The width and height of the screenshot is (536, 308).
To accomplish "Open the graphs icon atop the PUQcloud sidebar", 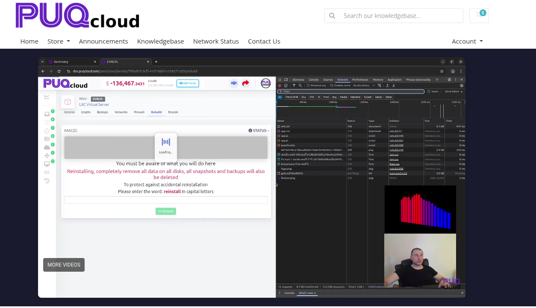I will (47, 97).
